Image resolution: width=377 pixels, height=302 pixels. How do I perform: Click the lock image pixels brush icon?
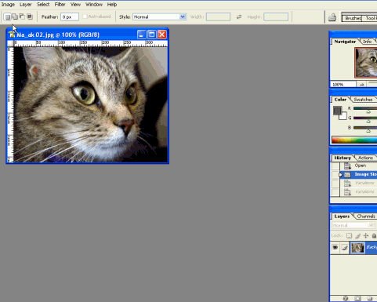click(x=357, y=235)
